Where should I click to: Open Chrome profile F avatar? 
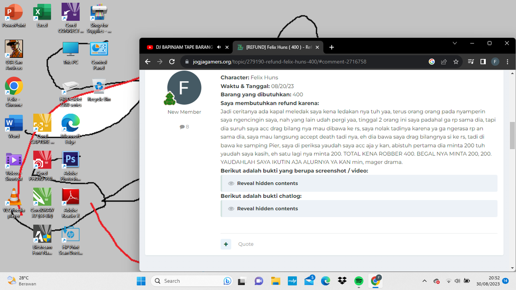point(495,62)
